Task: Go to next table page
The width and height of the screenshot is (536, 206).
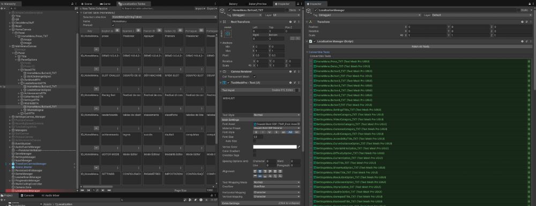Action: pyautogui.click(x=103, y=190)
